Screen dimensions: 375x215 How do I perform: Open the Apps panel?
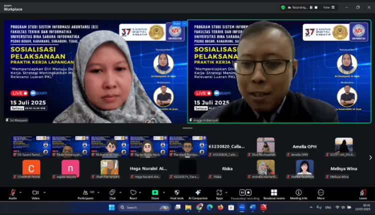pos(219,194)
